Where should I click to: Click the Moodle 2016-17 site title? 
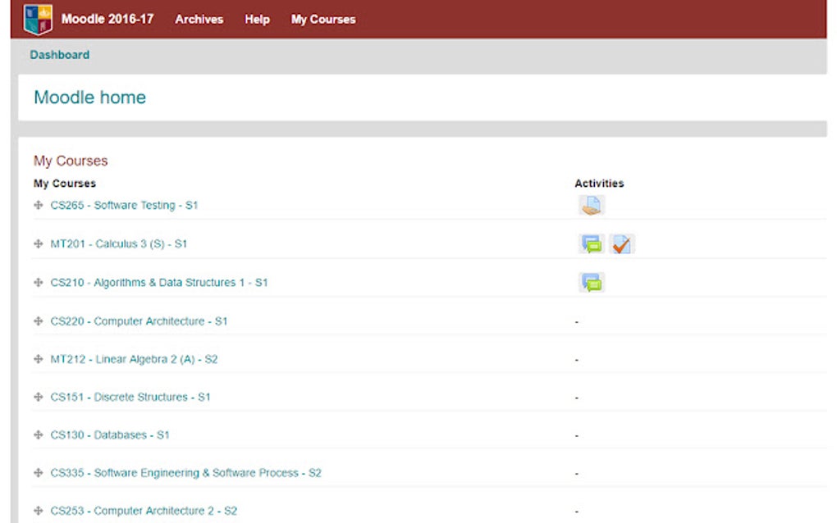pyautogui.click(x=111, y=18)
